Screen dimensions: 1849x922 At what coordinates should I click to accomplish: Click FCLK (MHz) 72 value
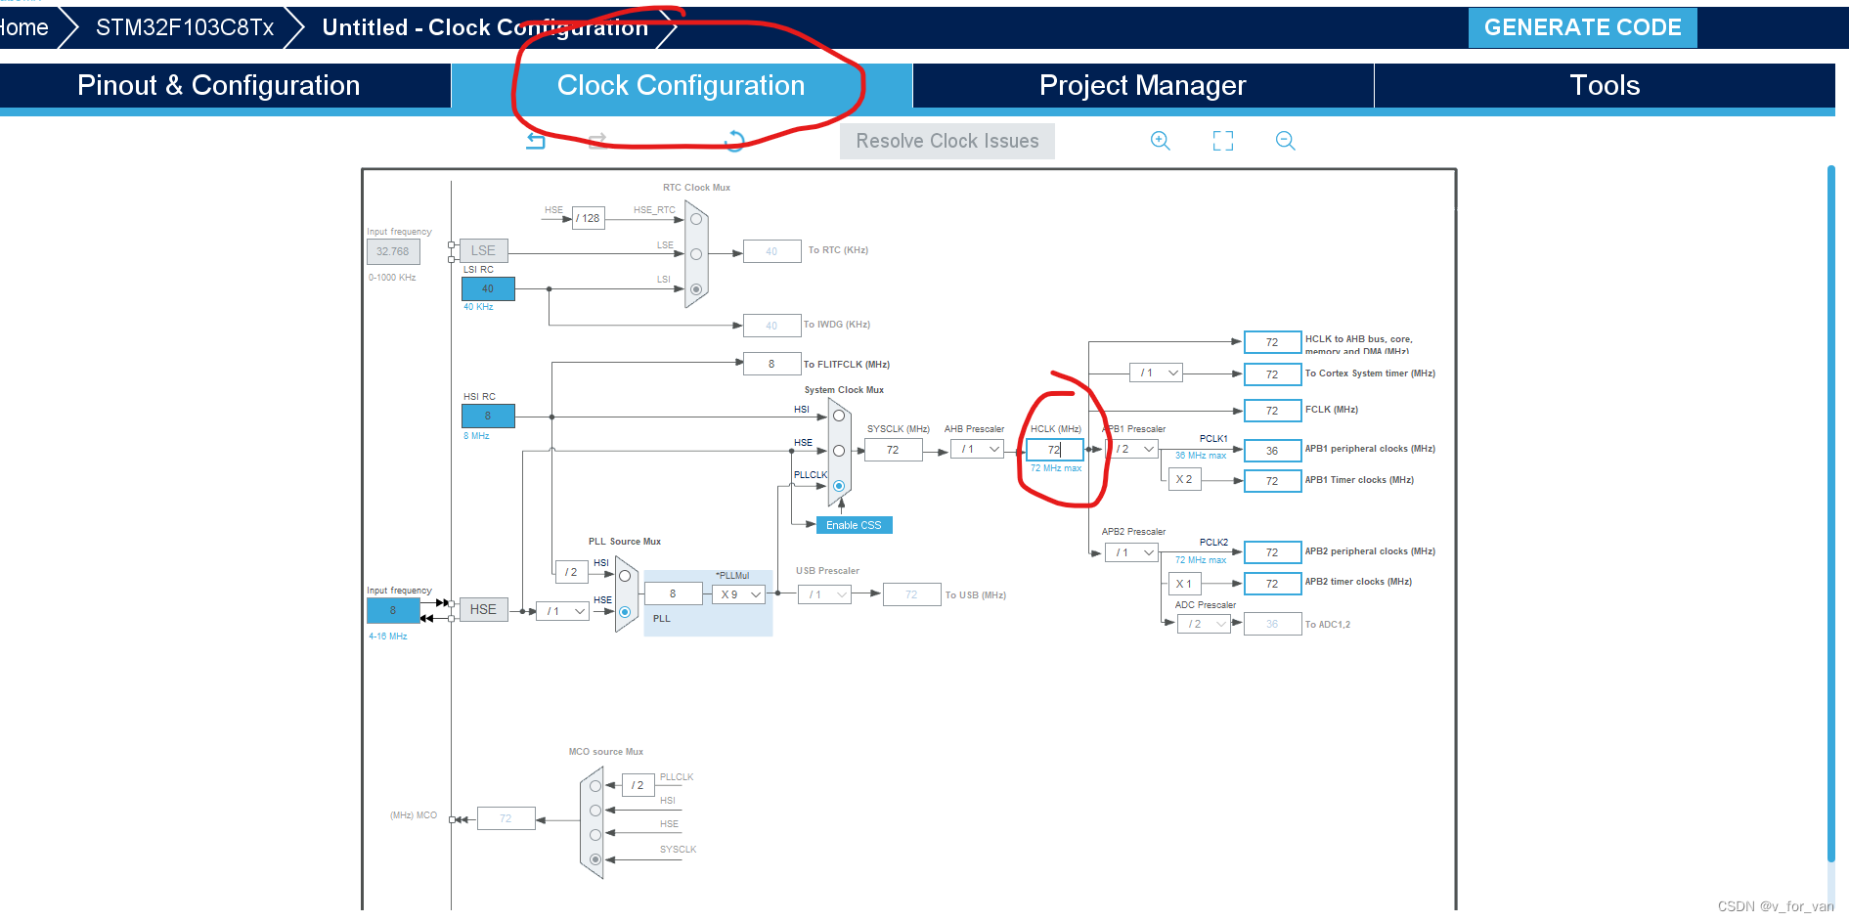pos(1272,411)
